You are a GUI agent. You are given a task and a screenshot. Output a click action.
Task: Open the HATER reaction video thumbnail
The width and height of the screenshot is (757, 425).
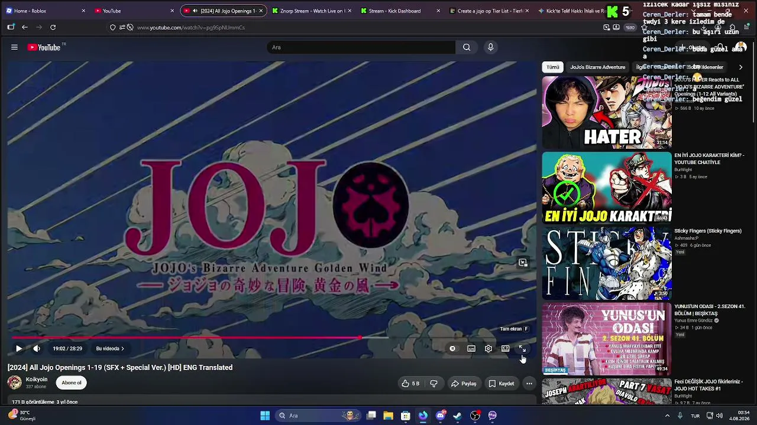pyautogui.click(x=607, y=112)
